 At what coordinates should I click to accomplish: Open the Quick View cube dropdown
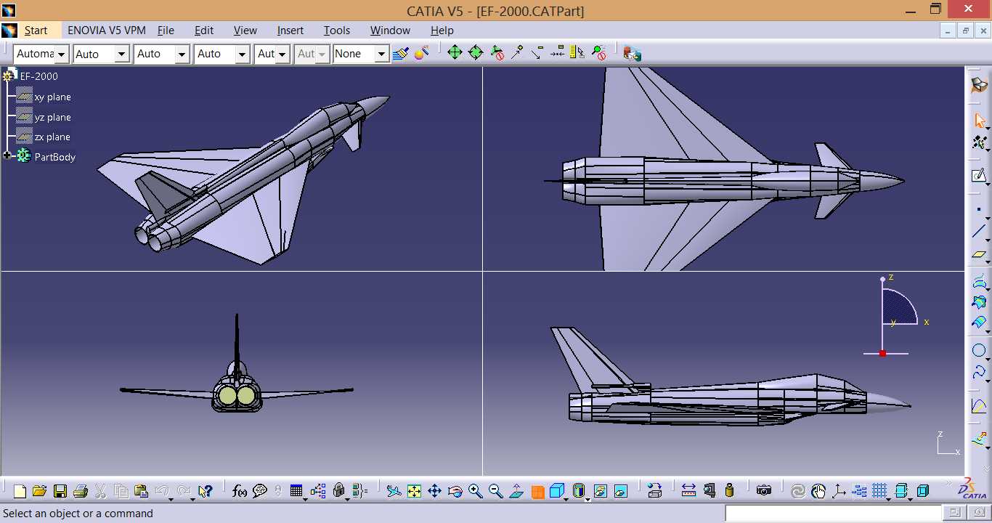pos(558,492)
